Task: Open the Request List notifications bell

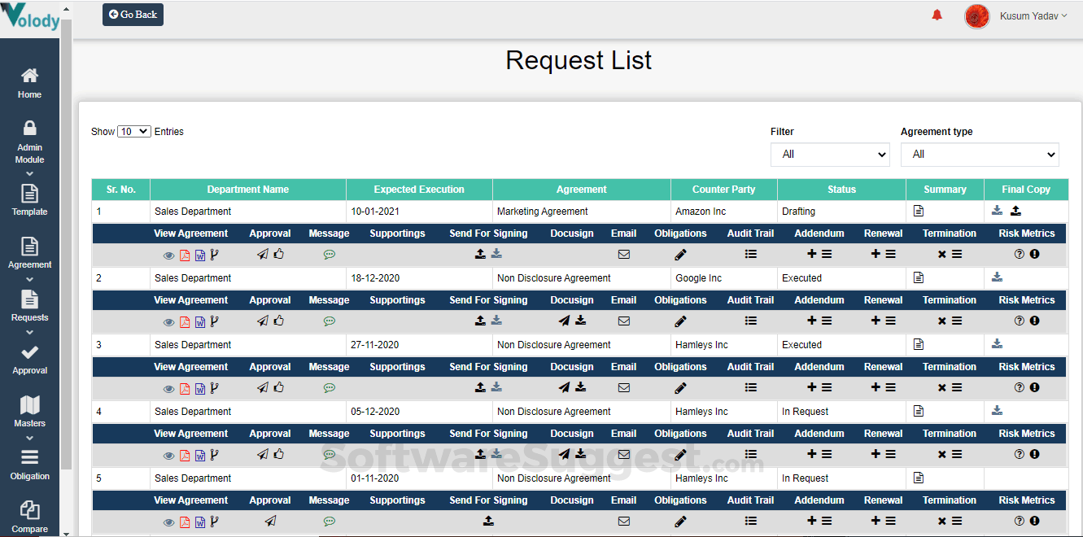Action: tap(937, 14)
